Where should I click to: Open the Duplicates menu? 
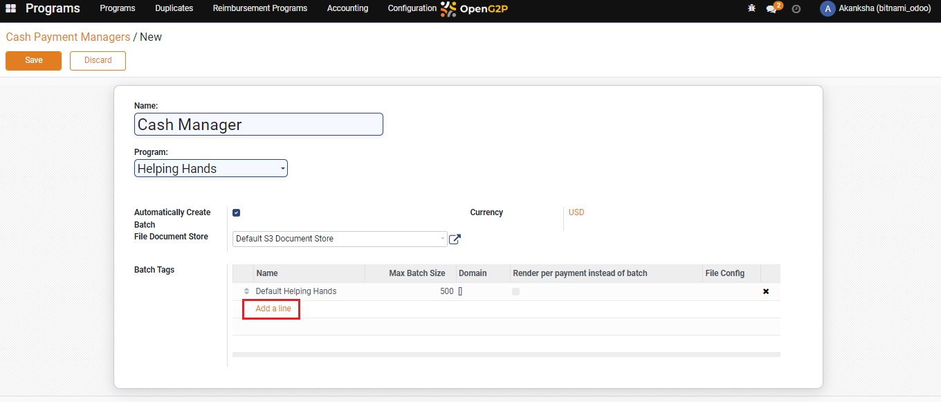click(174, 8)
